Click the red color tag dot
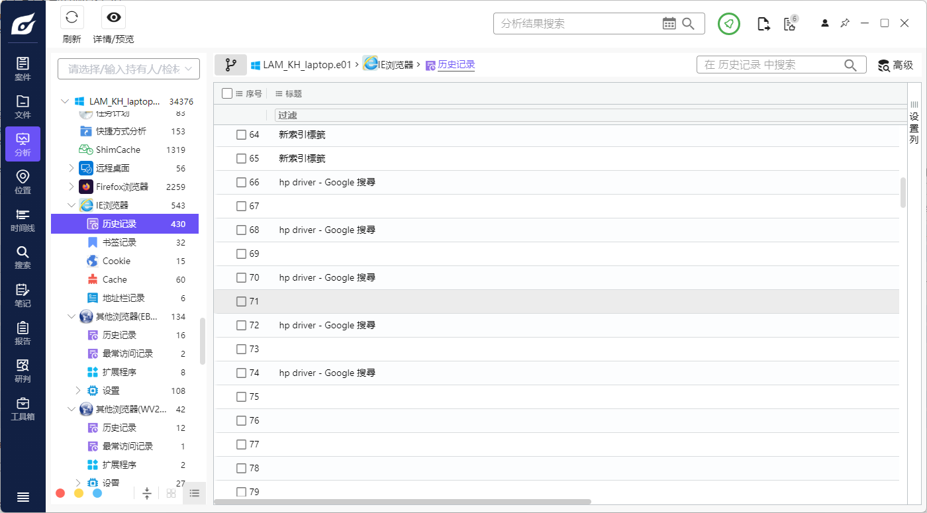The width and height of the screenshot is (927, 513). (x=60, y=493)
